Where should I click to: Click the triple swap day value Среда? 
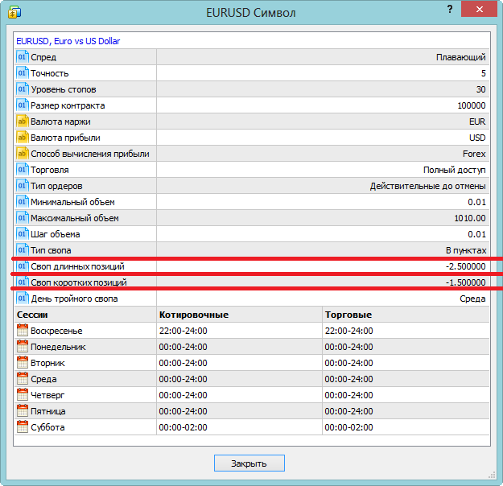(x=472, y=299)
